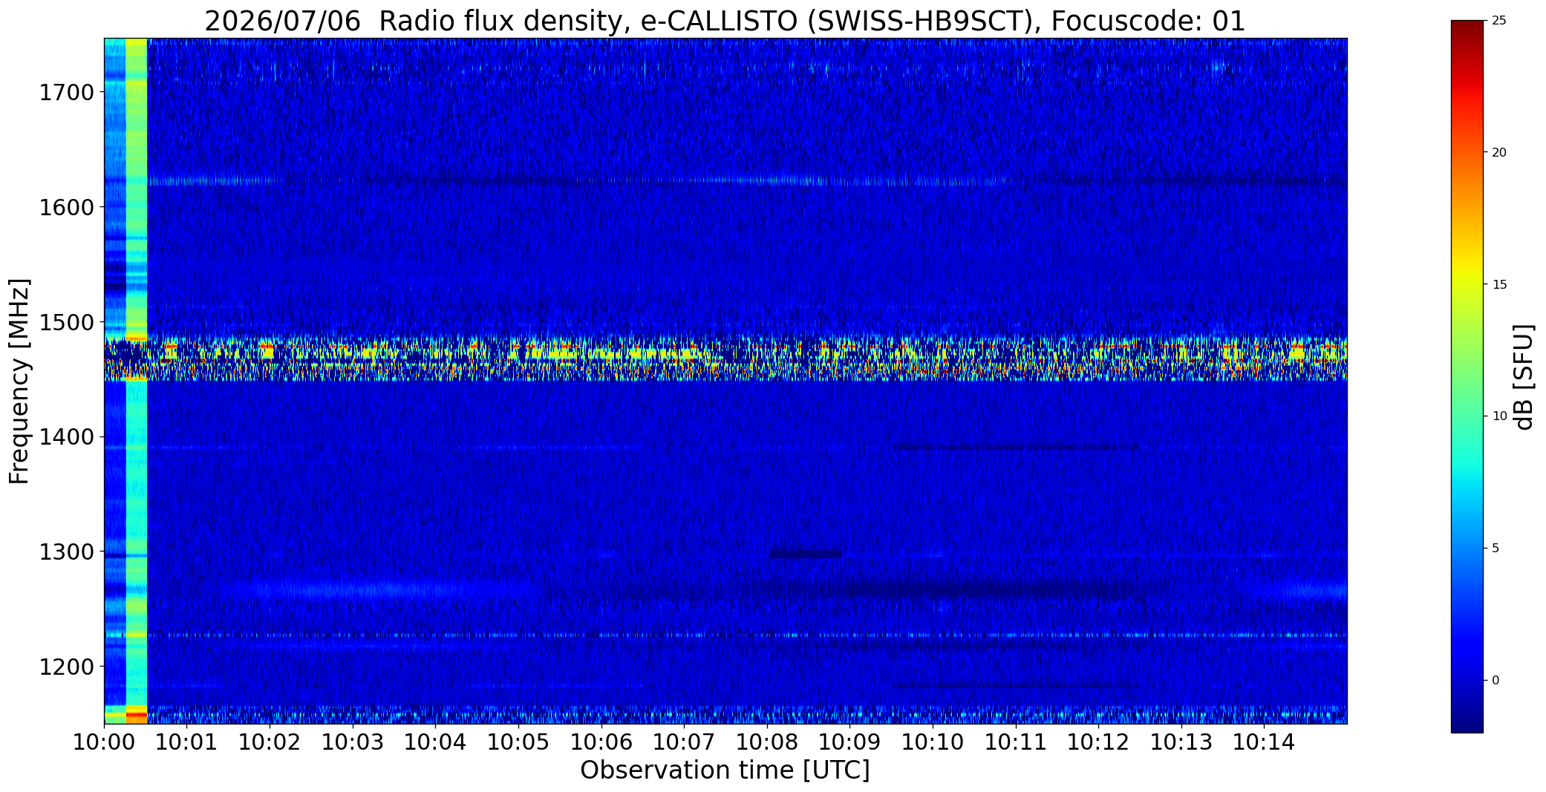1546x792 pixels.
Task: Click the 1300 frequency tick label
Action: [x=66, y=552]
